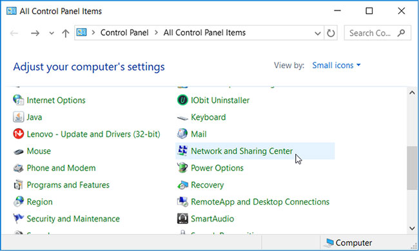Open the Keyboard settings link
This screenshot has height=251, width=419.
coord(208,117)
